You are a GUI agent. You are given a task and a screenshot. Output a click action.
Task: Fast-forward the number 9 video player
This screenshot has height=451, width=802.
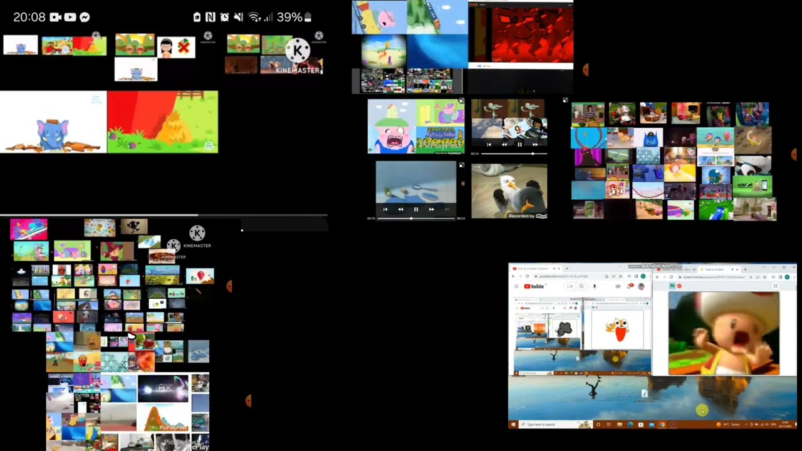[x=534, y=144]
